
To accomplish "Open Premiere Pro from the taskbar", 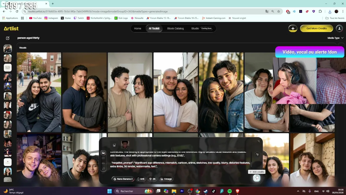I will (x=182, y=191).
